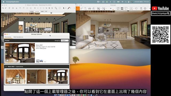Open the Group by Project dropdown
The image size is (171, 96).
[x=65, y=41]
